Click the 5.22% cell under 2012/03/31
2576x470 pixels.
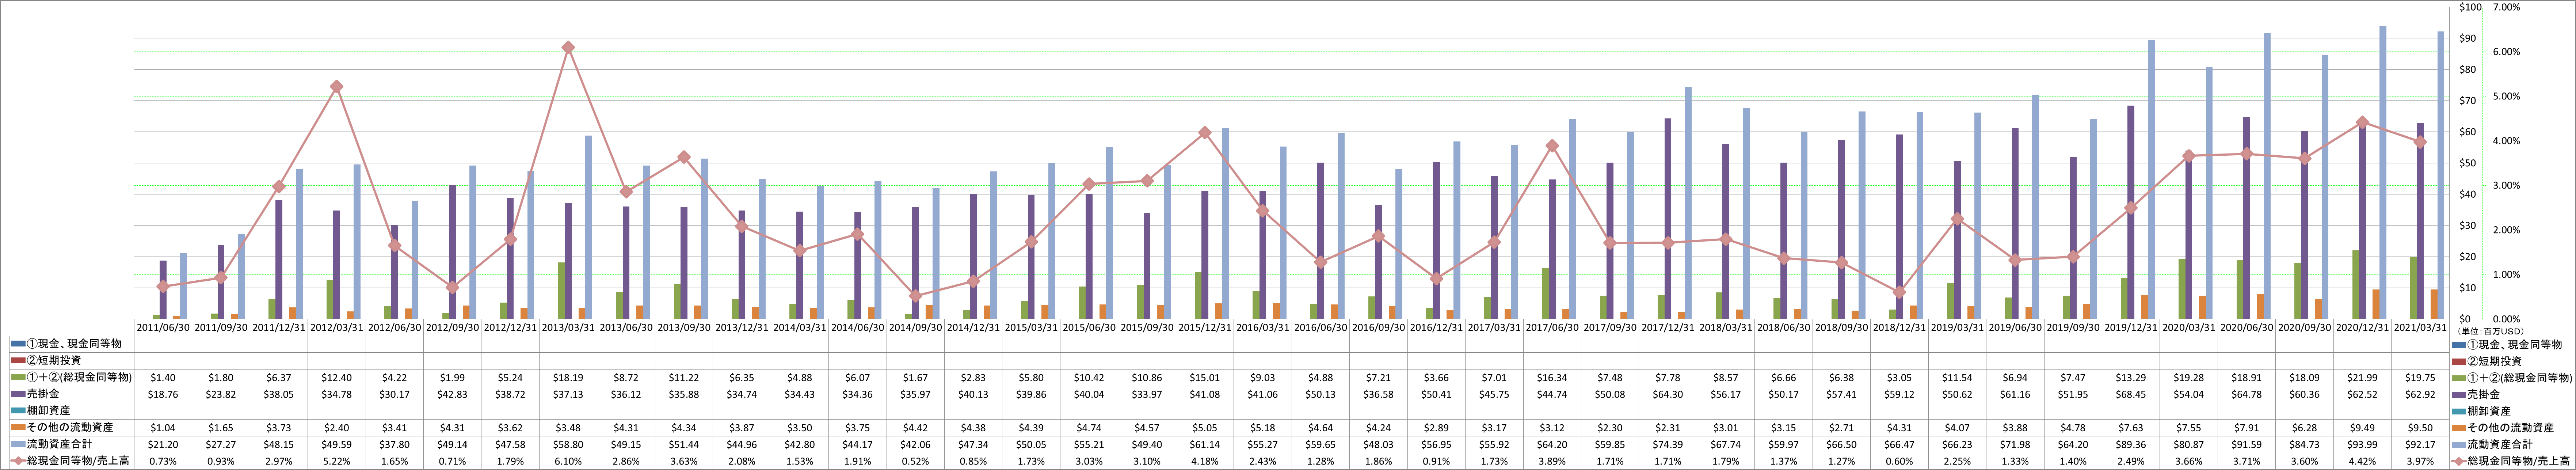tap(337, 461)
